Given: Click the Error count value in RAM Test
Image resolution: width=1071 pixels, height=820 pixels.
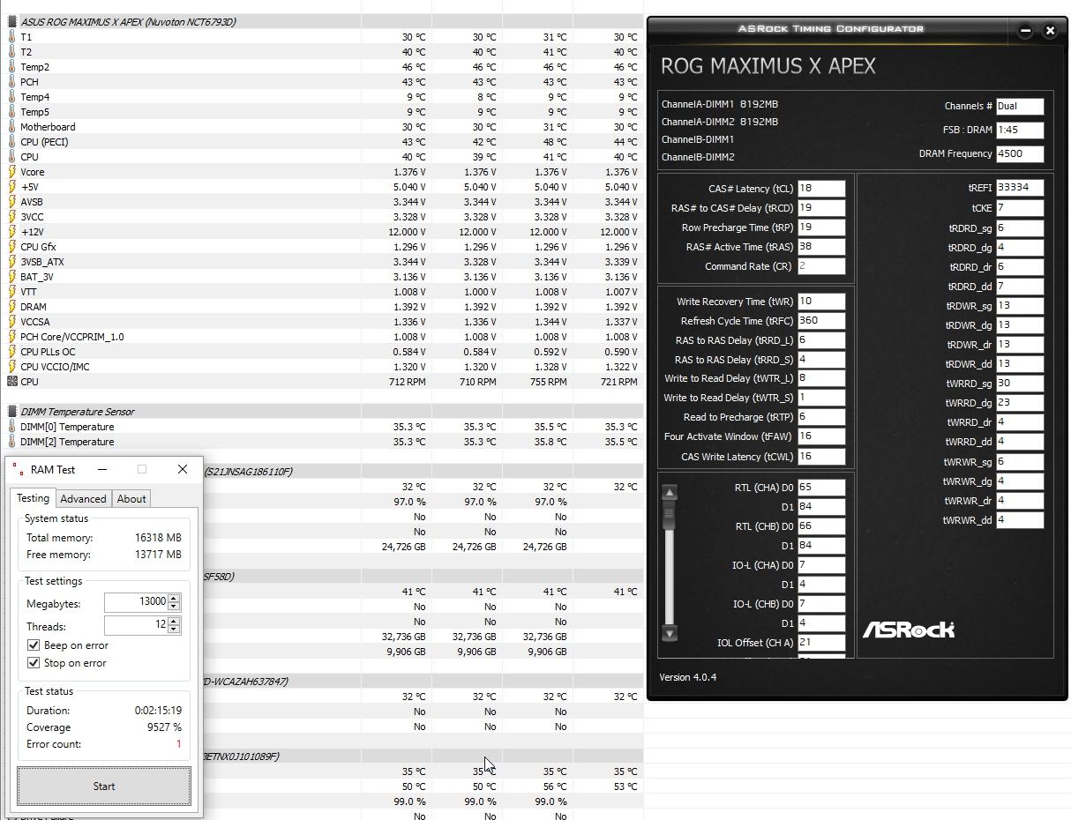Looking at the screenshot, I should 178,744.
